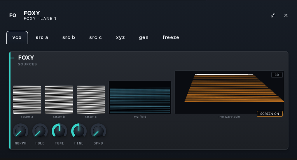This screenshot has width=297, height=160.
Task: Click the live wavetable display
Action: pos(229,92)
